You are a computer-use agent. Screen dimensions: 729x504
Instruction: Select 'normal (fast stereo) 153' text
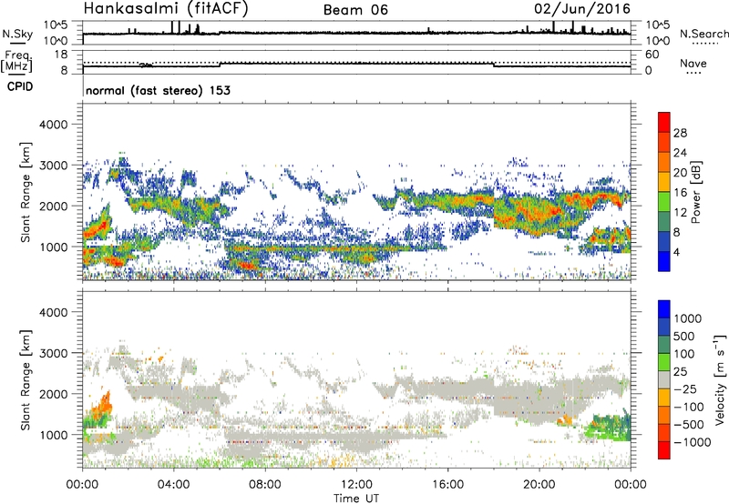click(x=158, y=90)
